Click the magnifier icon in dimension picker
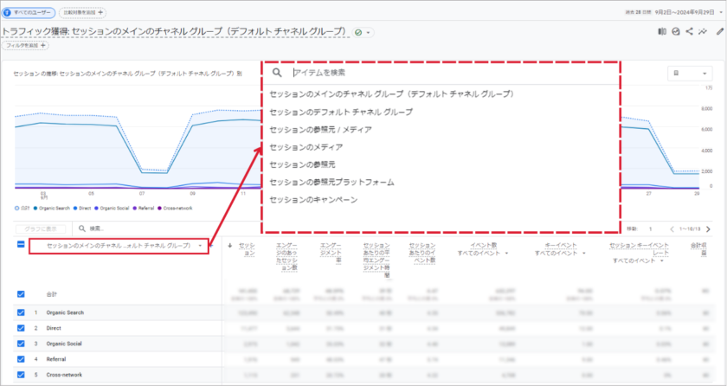The width and height of the screenshot is (727, 386). pos(277,74)
